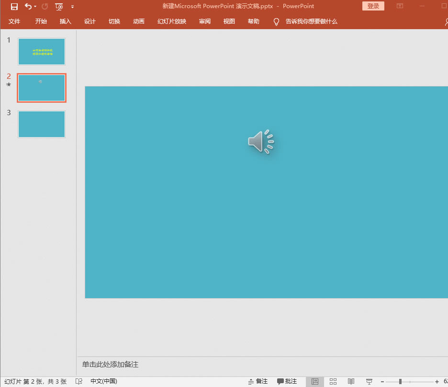The image size is (448, 387).
Task: Open reading view from status bar
Action: 351,381
